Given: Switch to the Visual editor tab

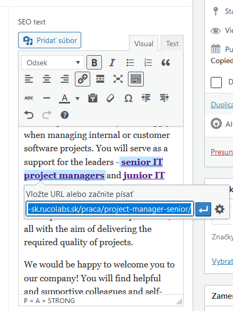Looking at the screenshot, I should (143, 44).
